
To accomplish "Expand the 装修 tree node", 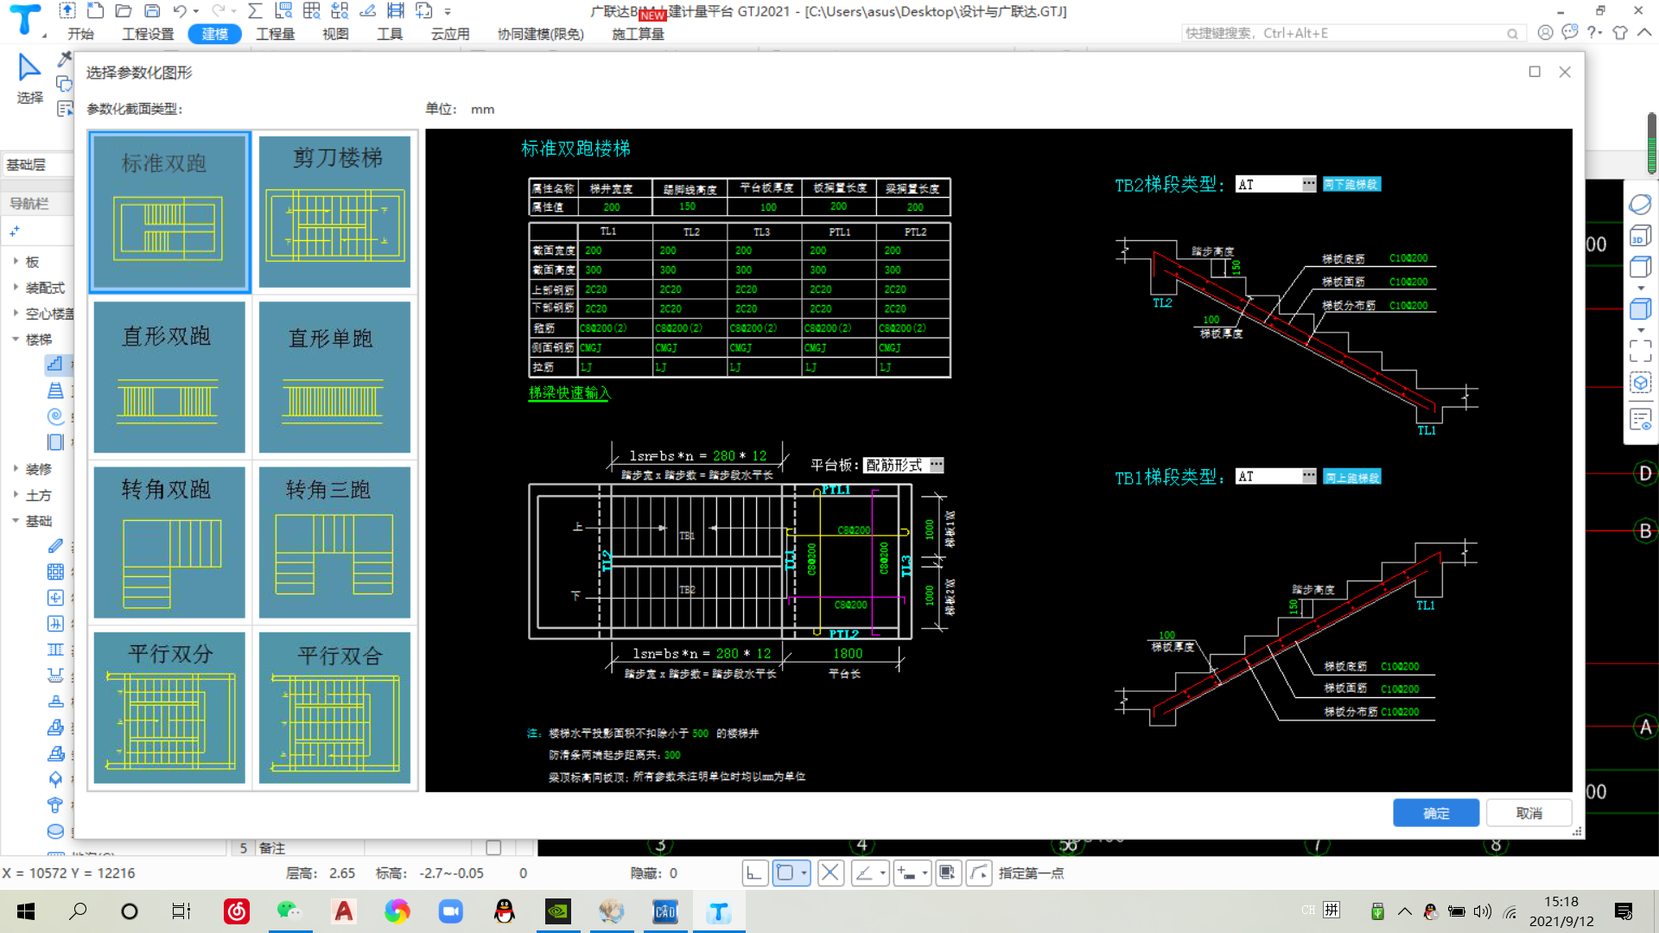I will tap(16, 468).
